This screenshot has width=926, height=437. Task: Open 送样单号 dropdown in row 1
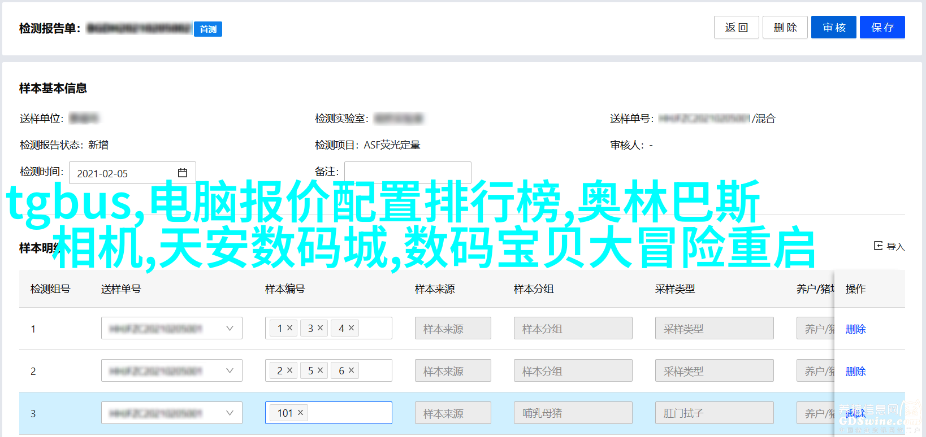(x=172, y=328)
